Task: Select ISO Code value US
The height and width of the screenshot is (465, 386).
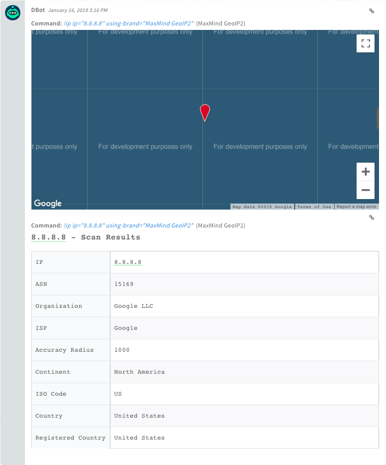Action: point(118,394)
